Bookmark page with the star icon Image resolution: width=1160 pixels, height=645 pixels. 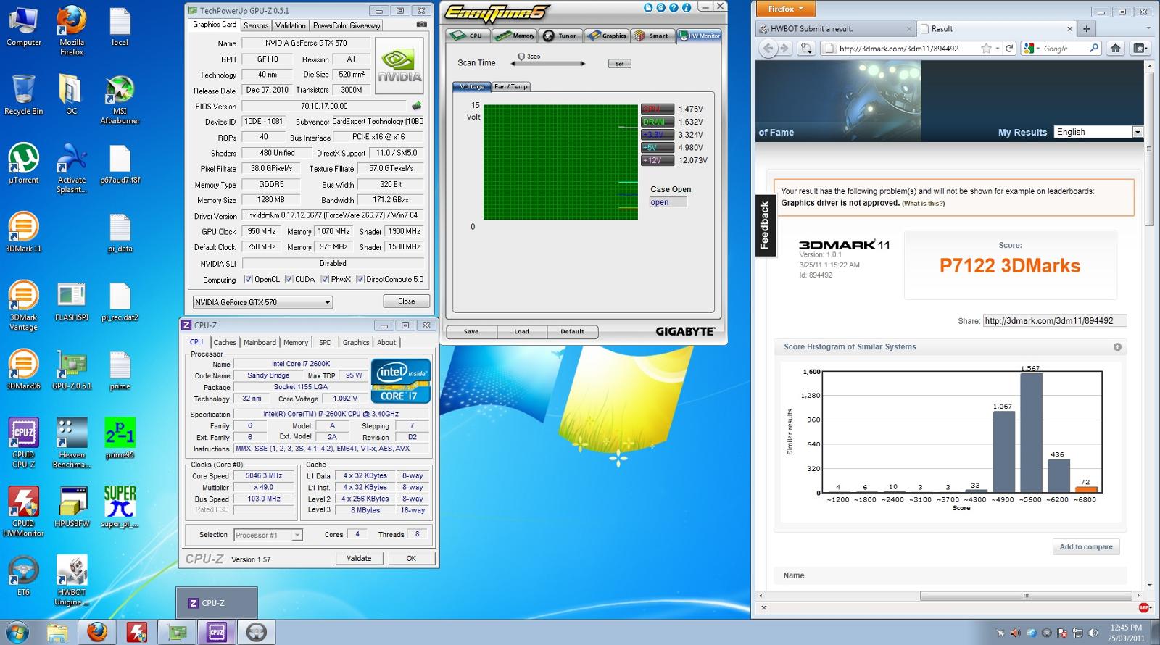[x=986, y=49]
